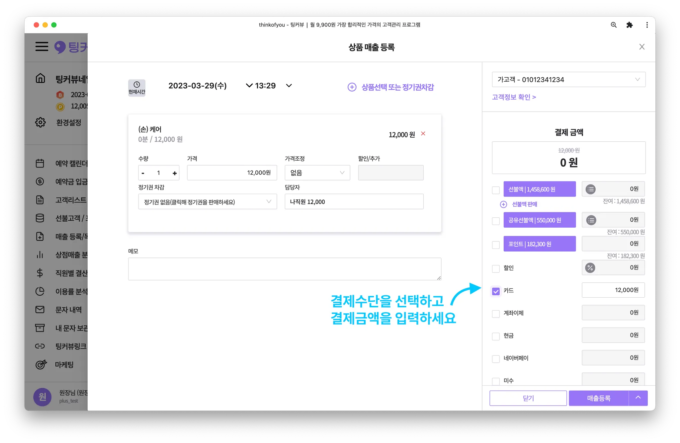Screen dimensions: 680x443
Task: Open browser extensions puzzle icon
Action: tap(629, 25)
